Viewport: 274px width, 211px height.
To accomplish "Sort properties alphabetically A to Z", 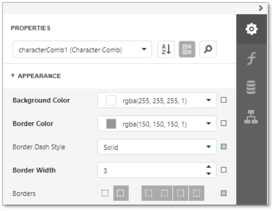I will click(166, 49).
